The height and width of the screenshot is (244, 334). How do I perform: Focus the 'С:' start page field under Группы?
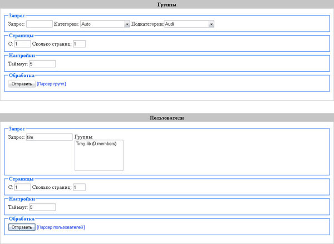pyautogui.click(x=23, y=44)
